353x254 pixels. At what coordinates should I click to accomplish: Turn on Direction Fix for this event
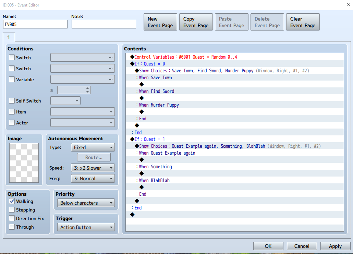click(12, 218)
